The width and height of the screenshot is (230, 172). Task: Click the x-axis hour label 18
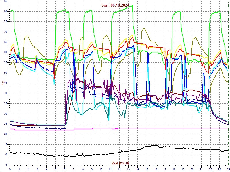[174, 169]
